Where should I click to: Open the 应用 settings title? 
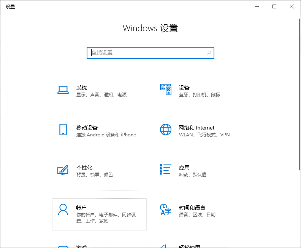tap(184, 168)
